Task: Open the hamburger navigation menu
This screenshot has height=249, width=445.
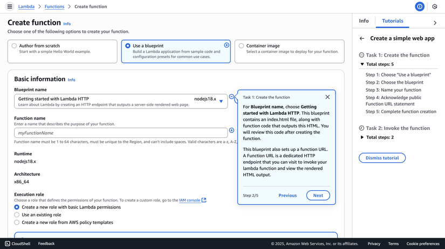Action: point(10,6)
